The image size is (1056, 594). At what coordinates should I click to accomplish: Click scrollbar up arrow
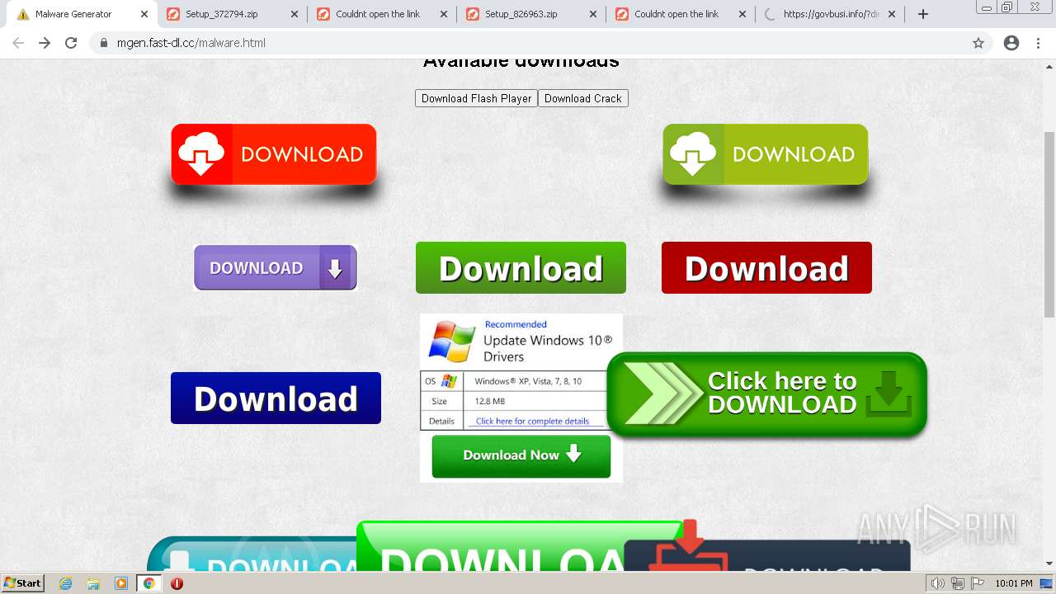(1049, 65)
